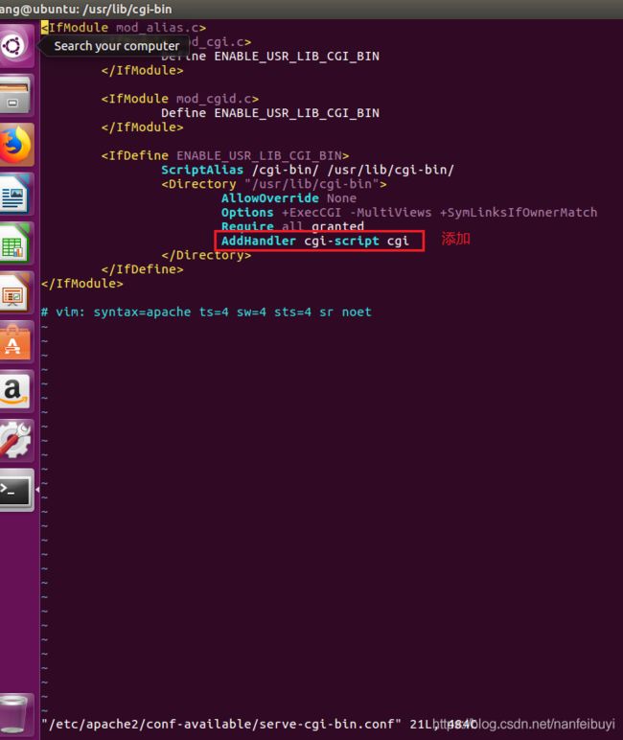Open the Amazon launcher icon
Screen dimensions: 623x740
(14, 392)
